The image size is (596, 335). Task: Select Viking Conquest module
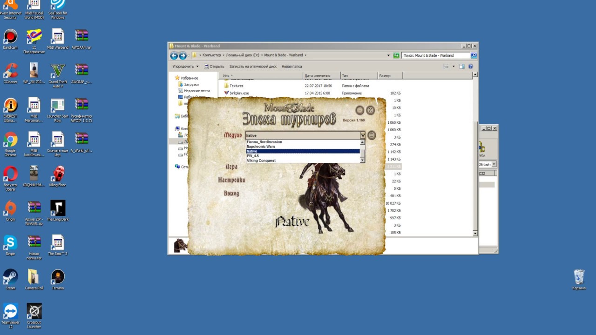point(303,161)
